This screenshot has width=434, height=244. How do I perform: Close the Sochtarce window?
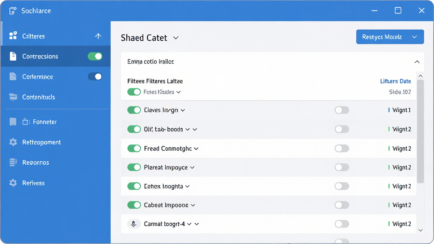coord(422,11)
